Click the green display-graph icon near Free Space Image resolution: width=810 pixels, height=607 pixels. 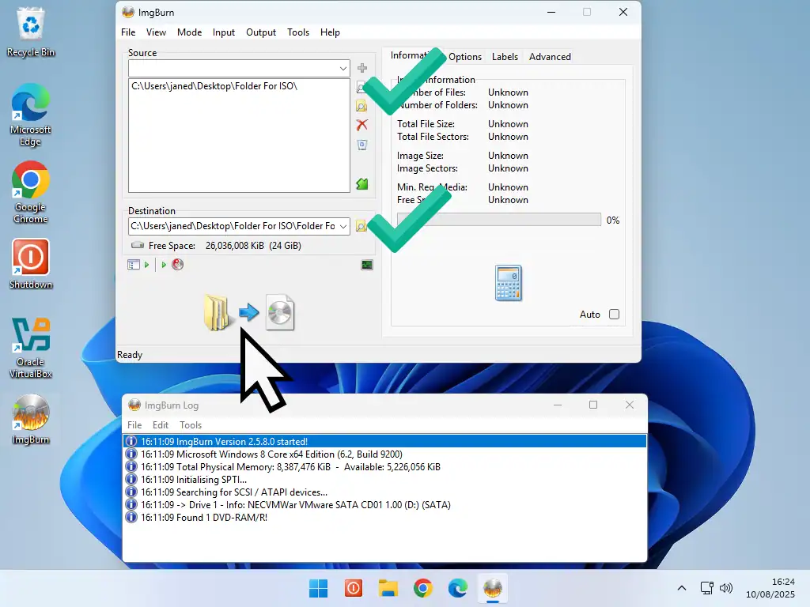tap(367, 265)
